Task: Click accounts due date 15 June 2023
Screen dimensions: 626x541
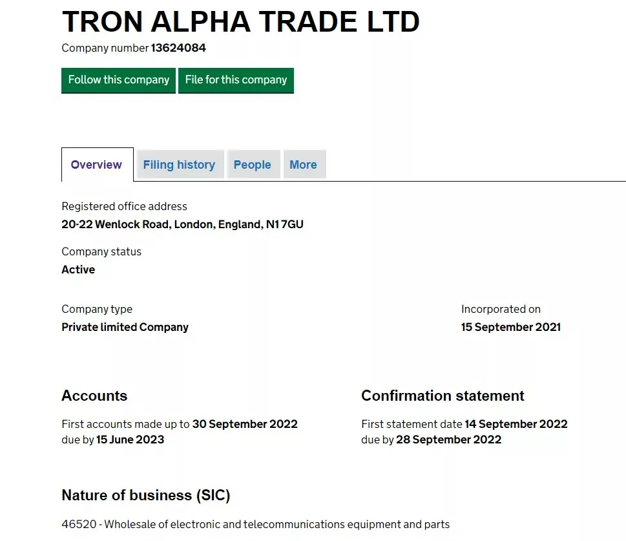Action: coord(130,440)
